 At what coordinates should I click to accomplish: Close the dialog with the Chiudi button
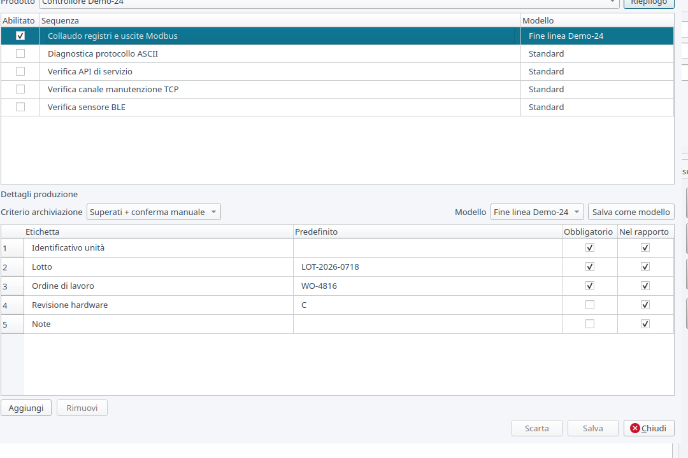tap(649, 428)
